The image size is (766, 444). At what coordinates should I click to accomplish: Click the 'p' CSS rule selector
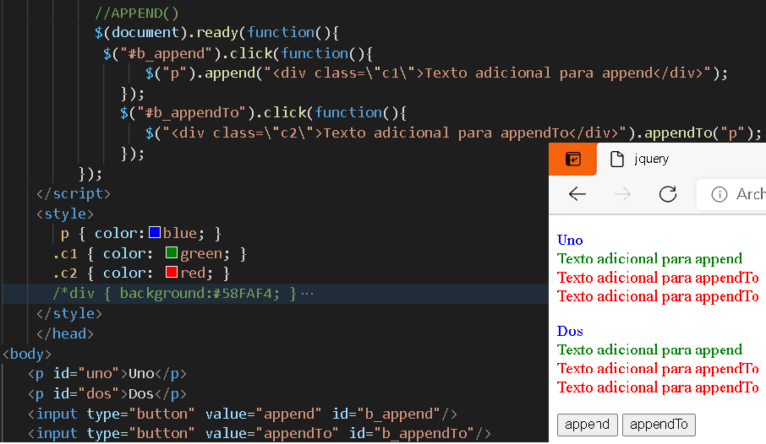(x=64, y=234)
